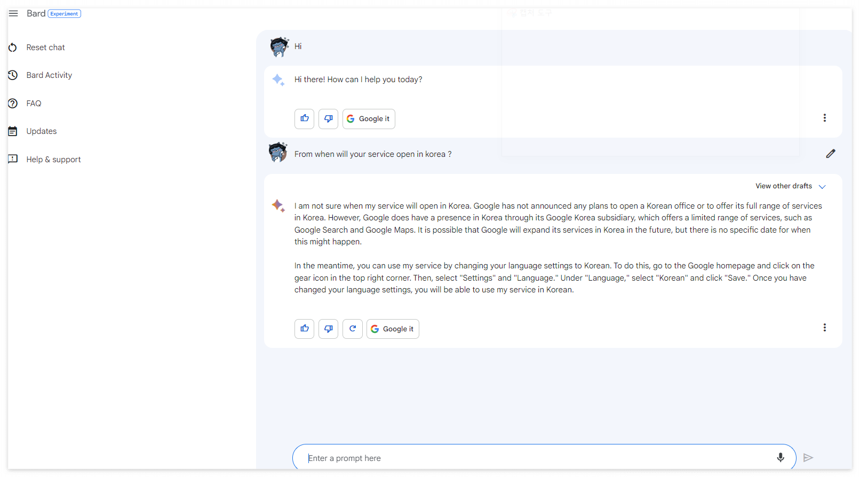Click user avatar beside the Korea question

coord(278,153)
